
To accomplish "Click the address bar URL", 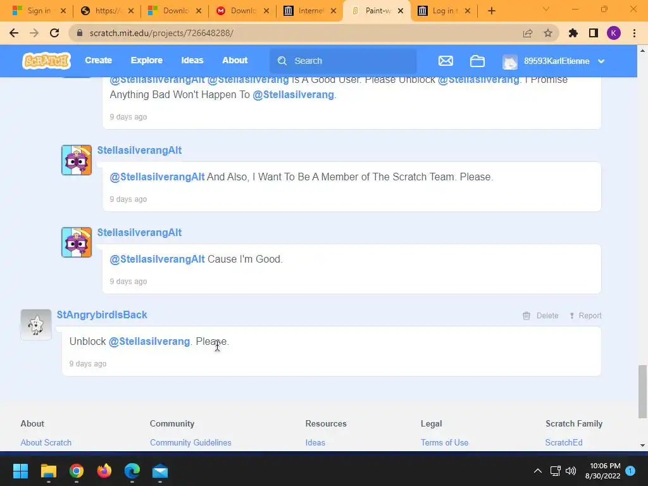I will coord(161,33).
